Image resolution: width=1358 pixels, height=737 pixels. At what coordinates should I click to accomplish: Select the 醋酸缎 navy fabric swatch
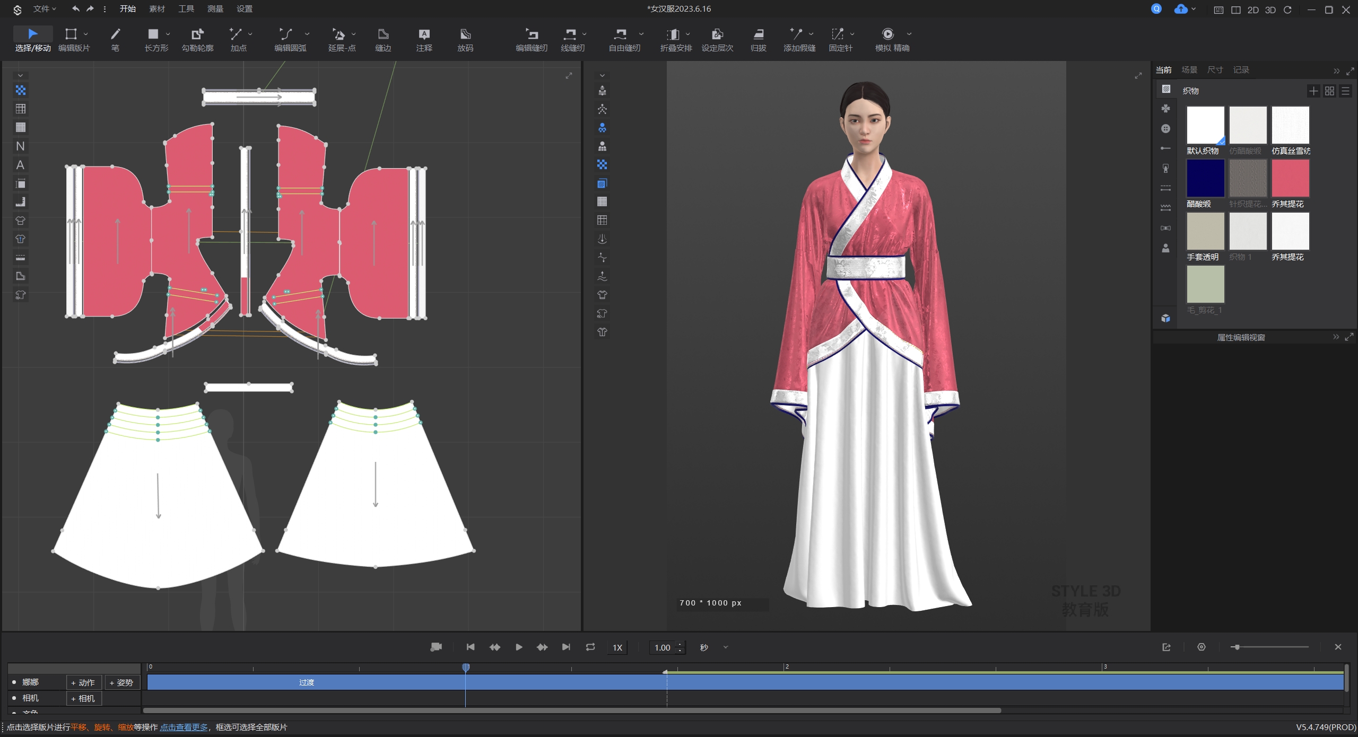coord(1205,179)
